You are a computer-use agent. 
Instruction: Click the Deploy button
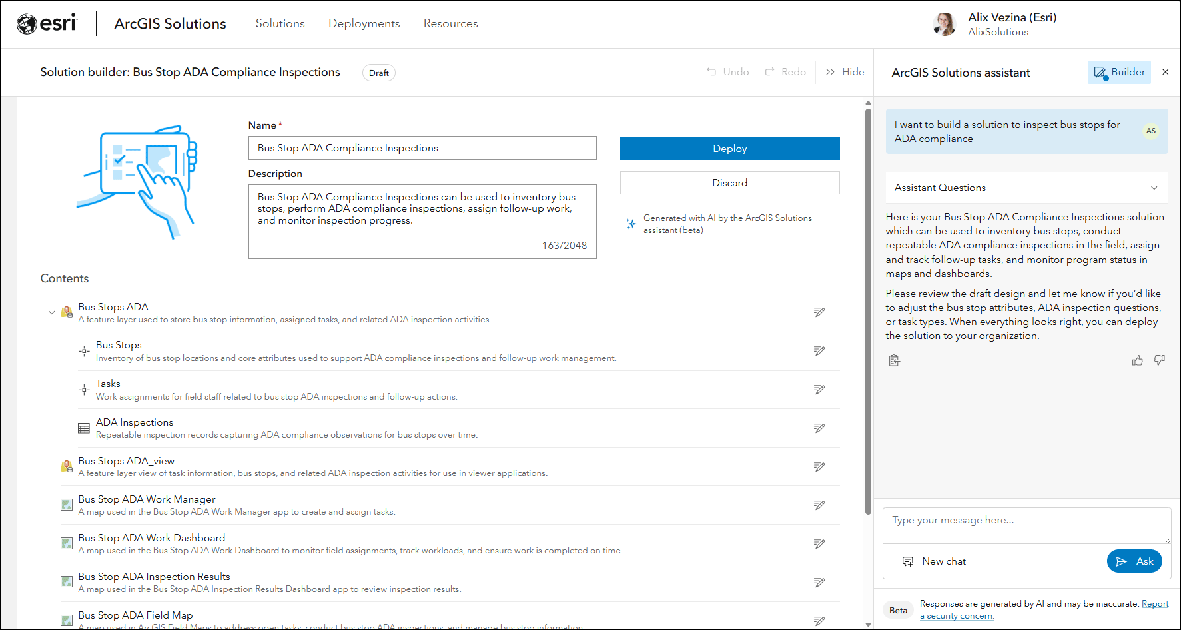[x=730, y=149]
